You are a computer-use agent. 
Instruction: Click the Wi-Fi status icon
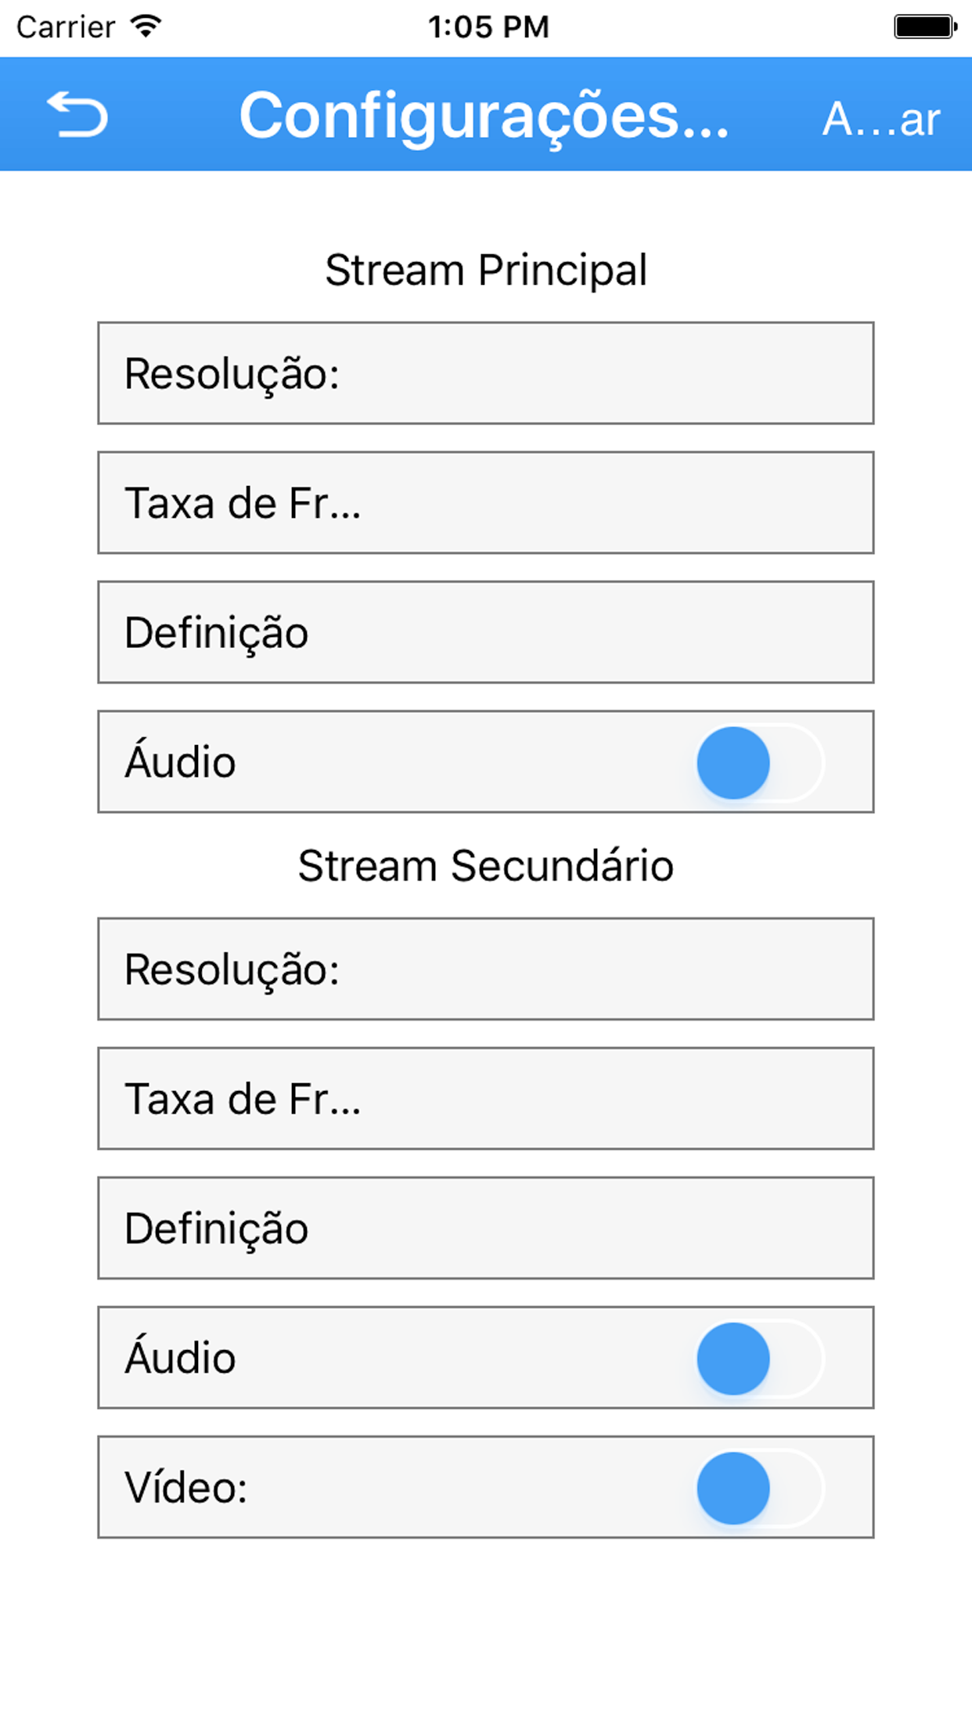[146, 27]
